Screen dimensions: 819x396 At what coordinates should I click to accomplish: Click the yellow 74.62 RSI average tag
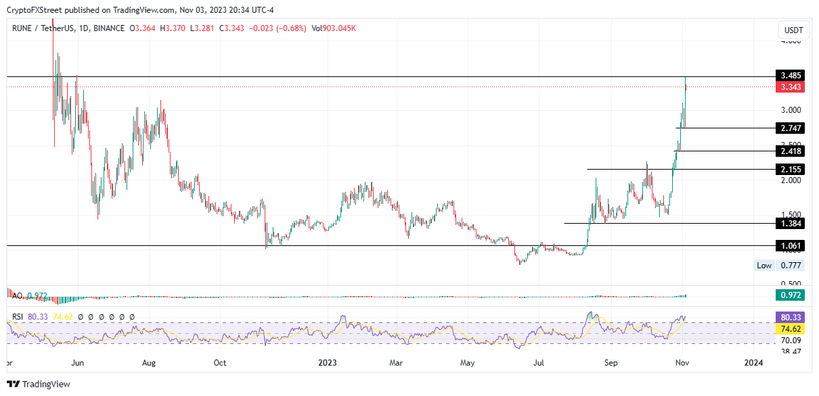(791, 328)
